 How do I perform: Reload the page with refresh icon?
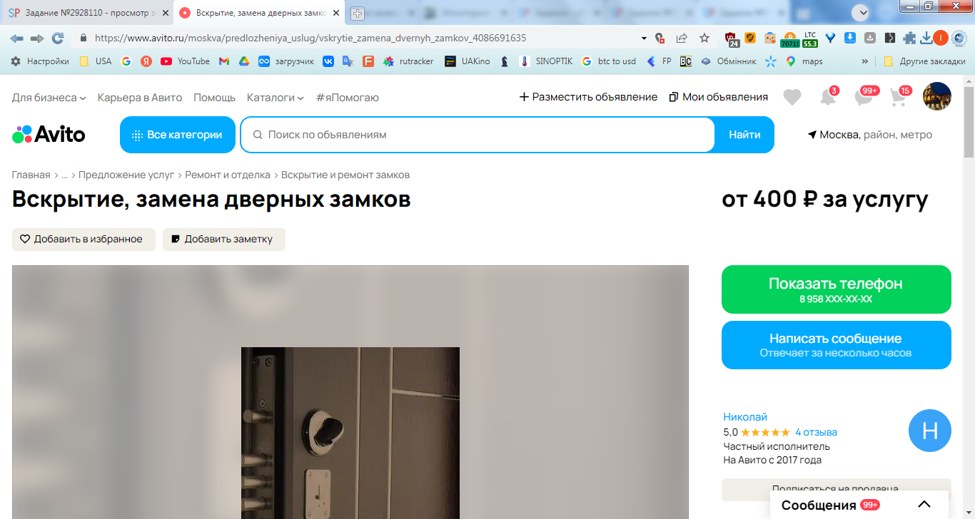(58, 38)
